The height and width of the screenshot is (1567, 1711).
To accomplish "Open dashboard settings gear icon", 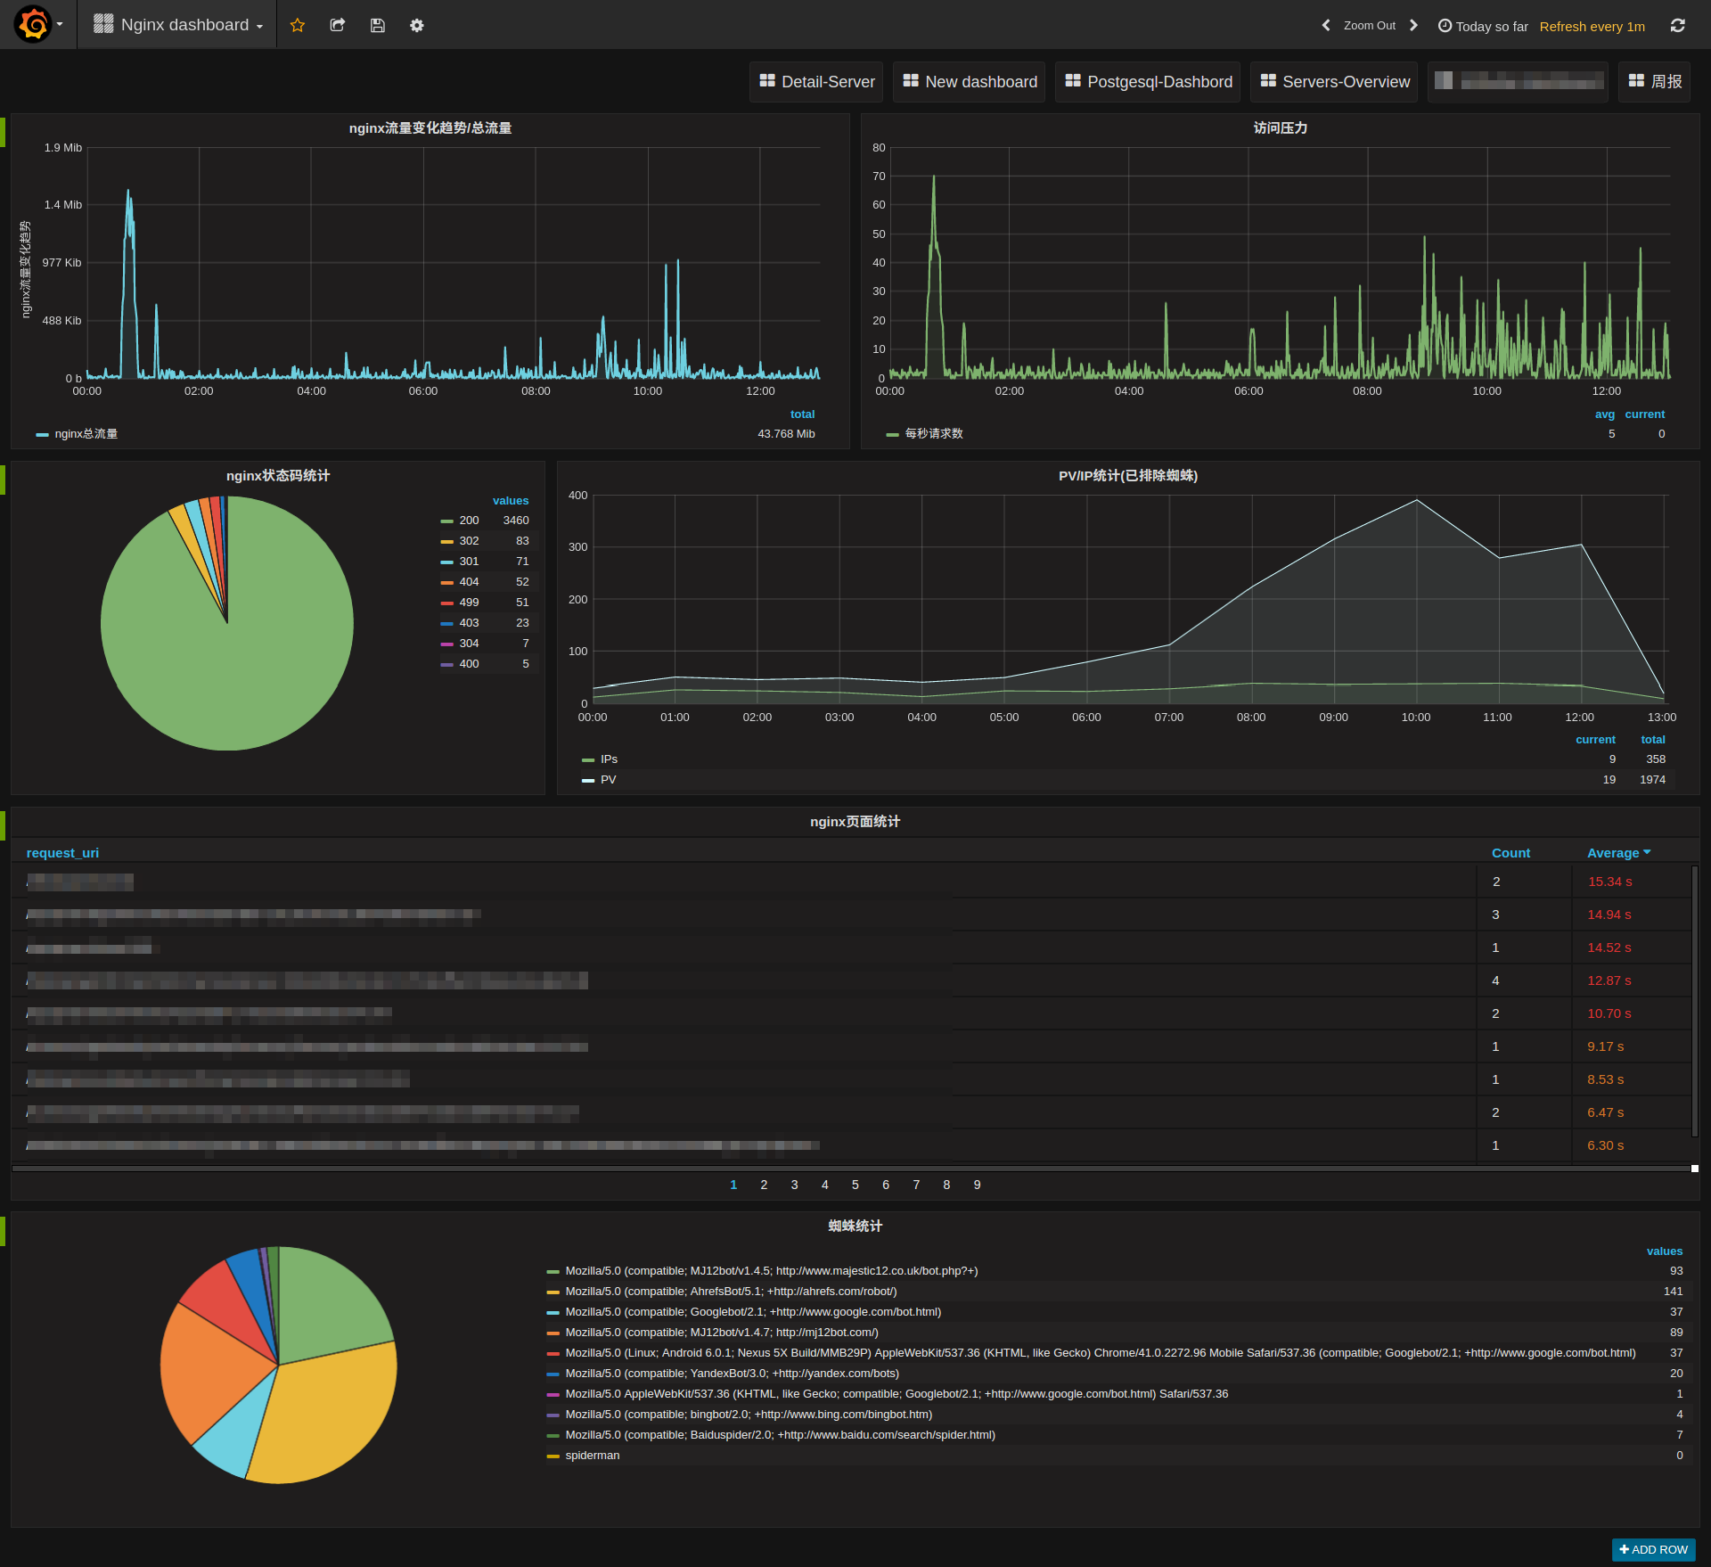I will coord(416,25).
